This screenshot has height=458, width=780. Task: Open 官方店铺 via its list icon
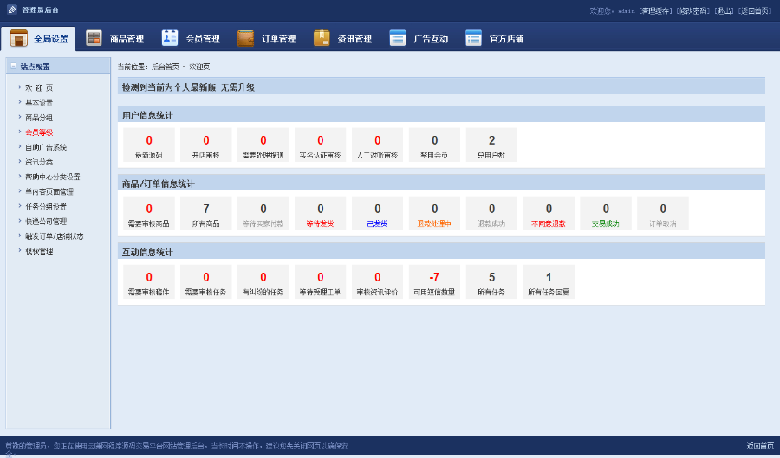tap(473, 38)
